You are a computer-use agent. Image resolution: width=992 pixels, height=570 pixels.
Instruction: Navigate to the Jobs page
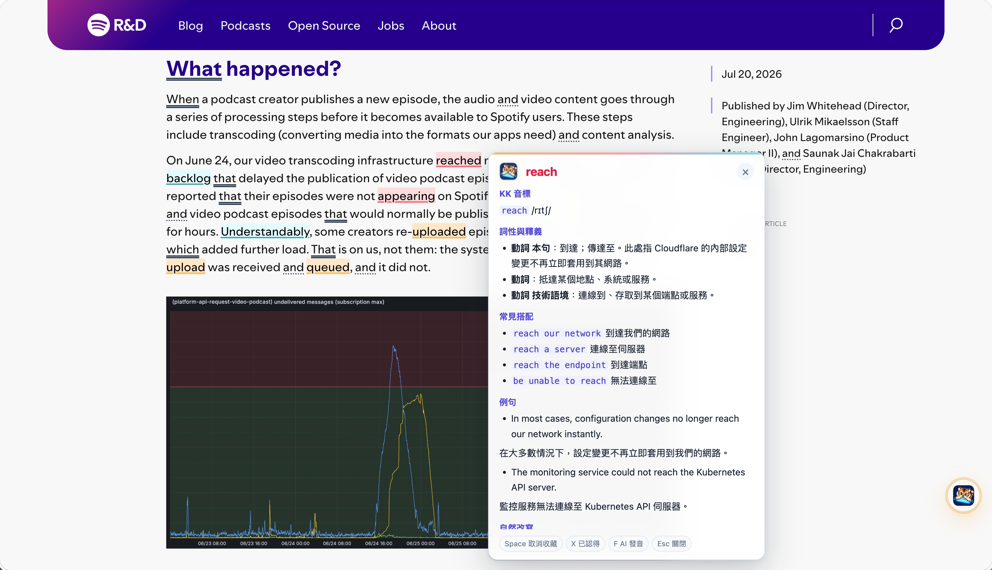point(390,25)
